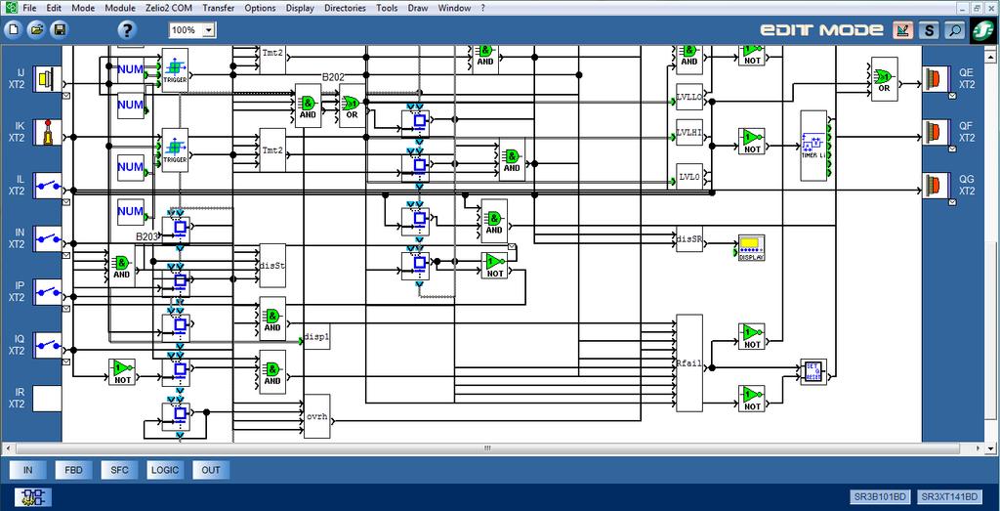Select the IP XT2 contact input
Screen dimensions: 1000x511
[x=47, y=292]
